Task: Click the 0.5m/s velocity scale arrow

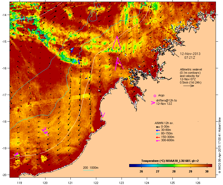Action: pyautogui.click(x=188, y=86)
